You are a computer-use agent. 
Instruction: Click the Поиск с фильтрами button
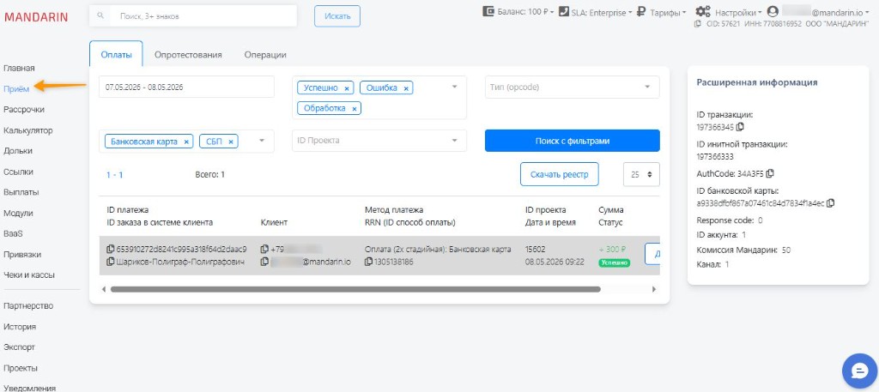(573, 141)
